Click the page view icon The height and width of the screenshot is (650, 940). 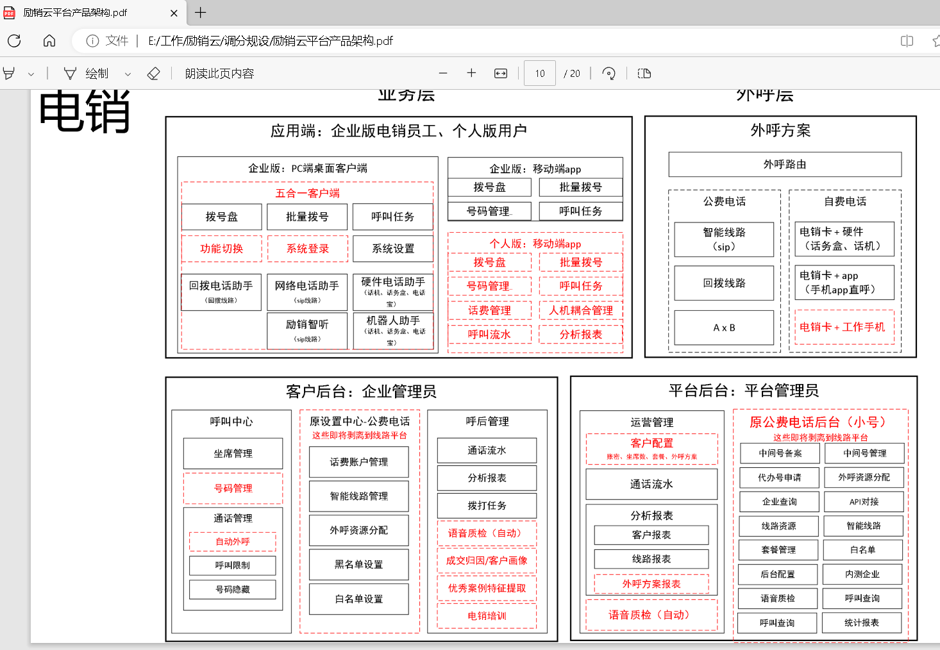[644, 74]
